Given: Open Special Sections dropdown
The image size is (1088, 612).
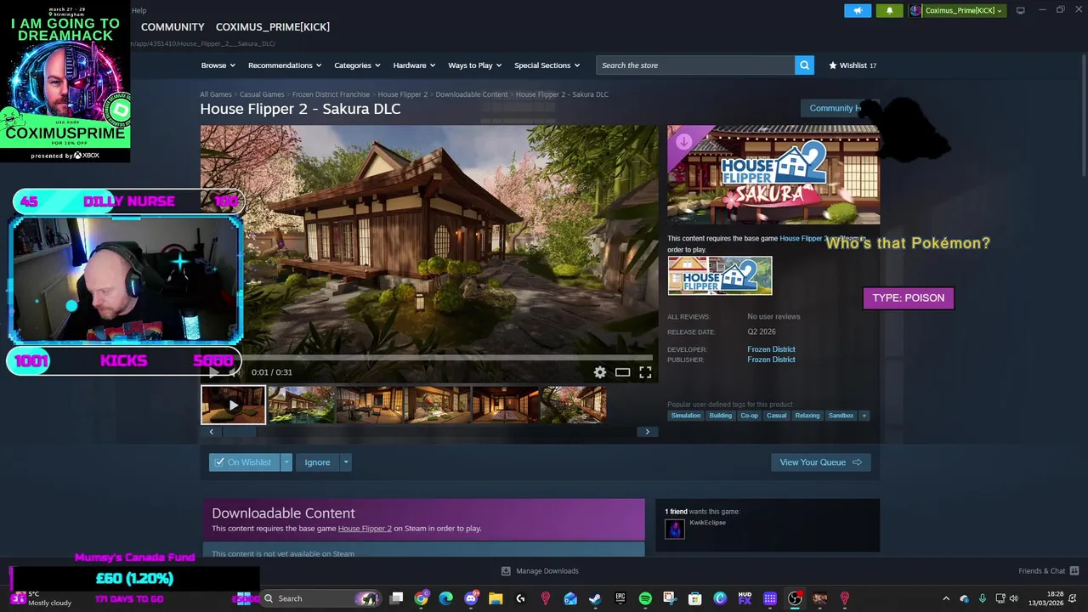Looking at the screenshot, I should (547, 65).
